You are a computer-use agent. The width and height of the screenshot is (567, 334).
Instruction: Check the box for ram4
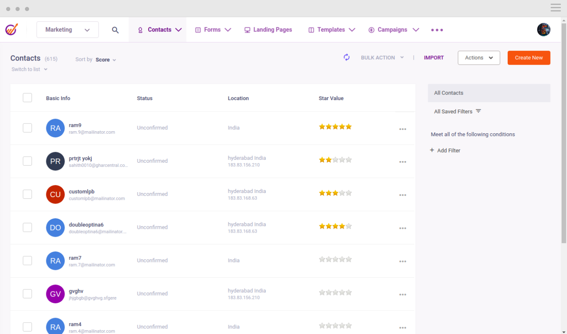pos(27,327)
